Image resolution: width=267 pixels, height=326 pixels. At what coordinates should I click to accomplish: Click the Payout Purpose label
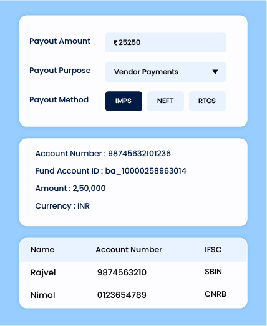[x=60, y=71]
